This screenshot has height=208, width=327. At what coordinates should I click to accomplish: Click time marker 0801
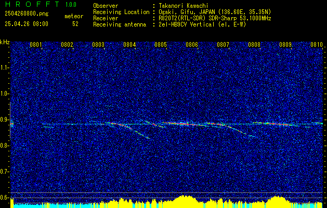point(35,45)
